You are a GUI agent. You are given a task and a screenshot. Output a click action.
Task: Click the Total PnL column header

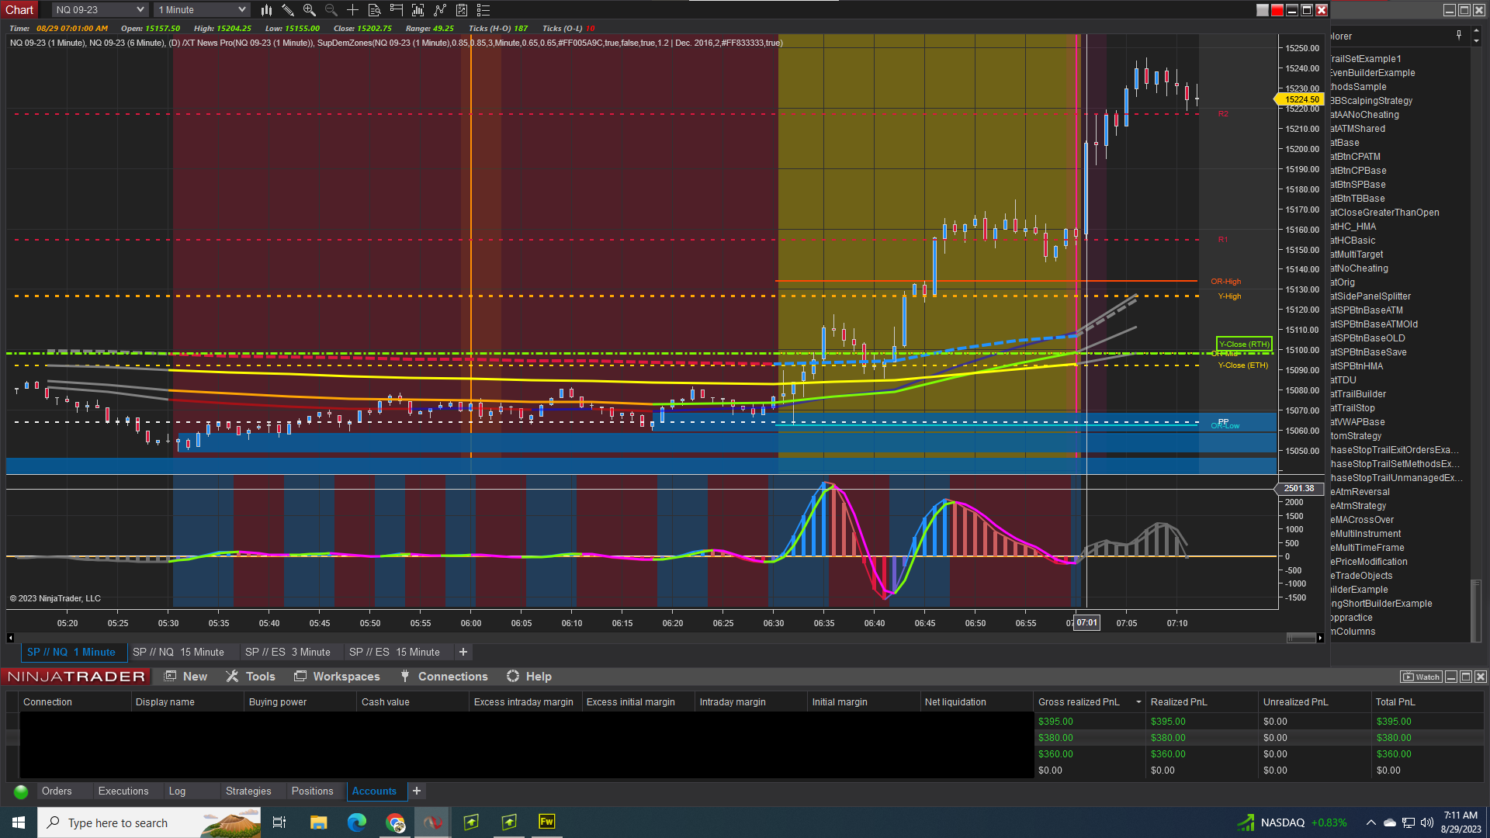coord(1428,702)
